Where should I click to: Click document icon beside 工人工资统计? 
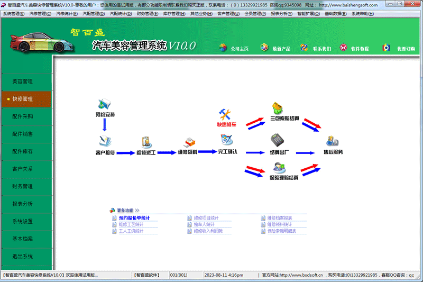point(114,231)
